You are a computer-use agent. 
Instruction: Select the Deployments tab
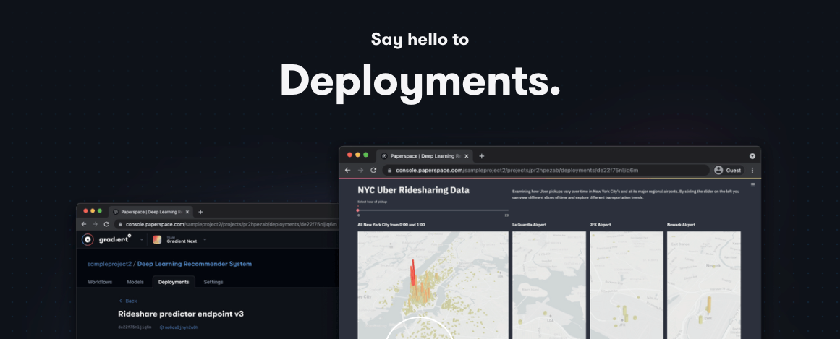point(174,282)
